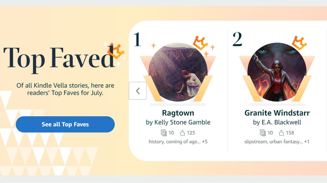Open the Granite Windstarr cover image
The width and height of the screenshot is (327, 183).
[277, 72]
